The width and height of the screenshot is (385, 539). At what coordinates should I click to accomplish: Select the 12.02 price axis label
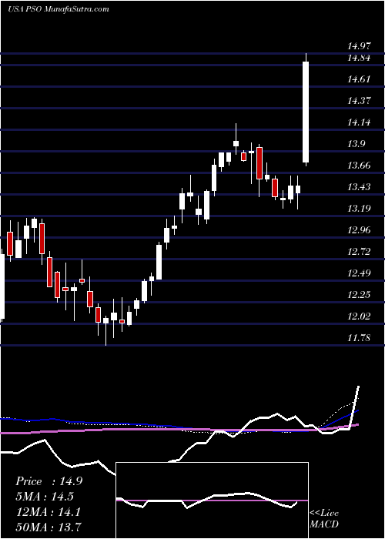coord(359,316)
